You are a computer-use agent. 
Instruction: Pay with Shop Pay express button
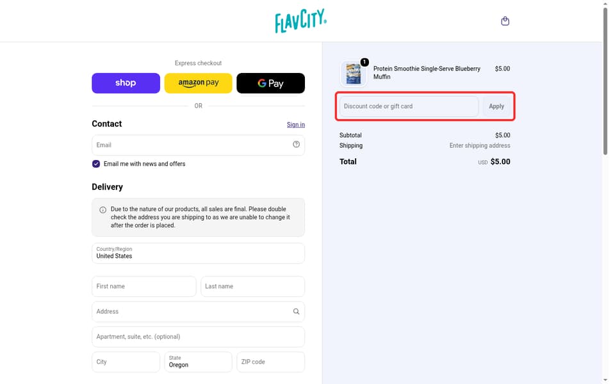pyautogui.click(x=126, y=83)
